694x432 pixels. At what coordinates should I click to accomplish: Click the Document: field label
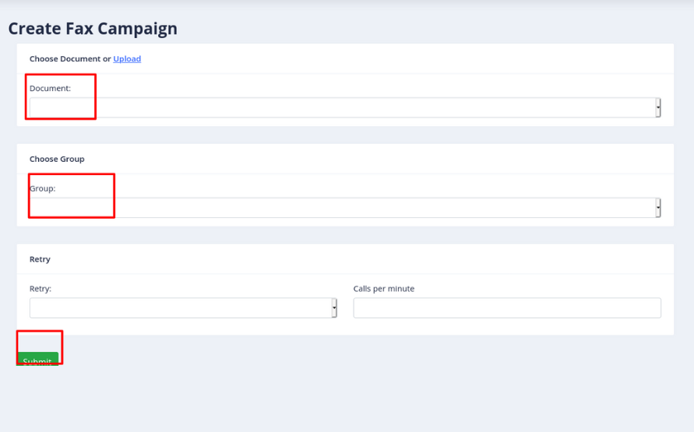(x=50, y=88)
